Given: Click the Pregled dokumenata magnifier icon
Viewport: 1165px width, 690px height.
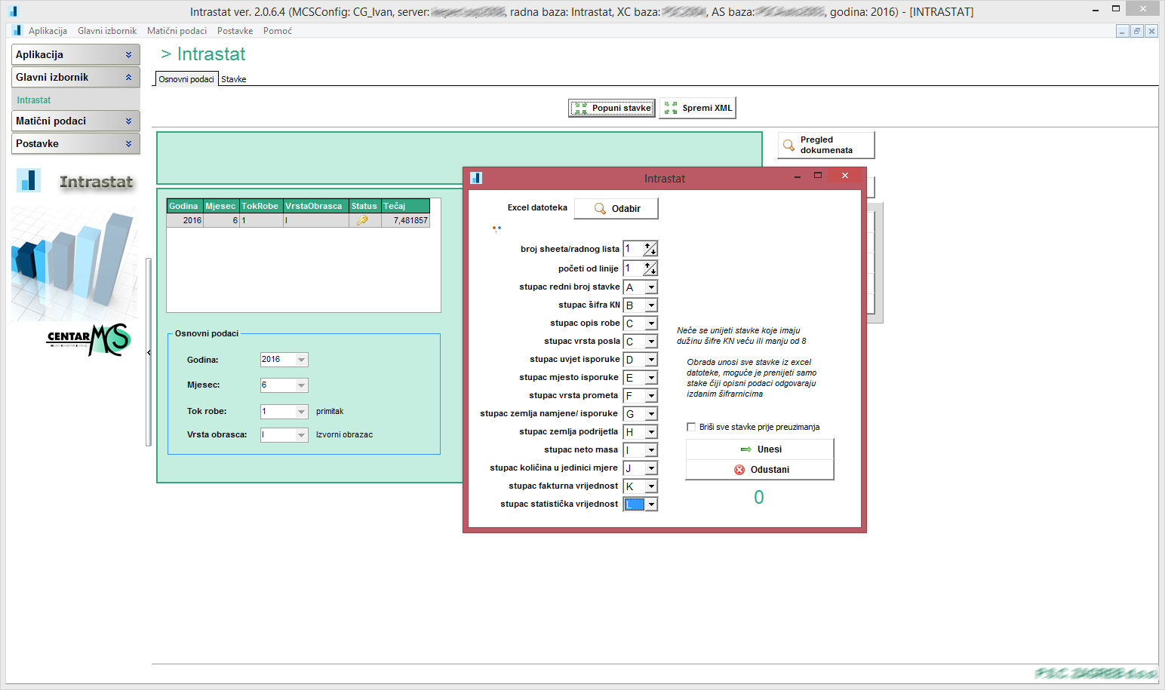Looking at the screenshot, I should 788,145.
